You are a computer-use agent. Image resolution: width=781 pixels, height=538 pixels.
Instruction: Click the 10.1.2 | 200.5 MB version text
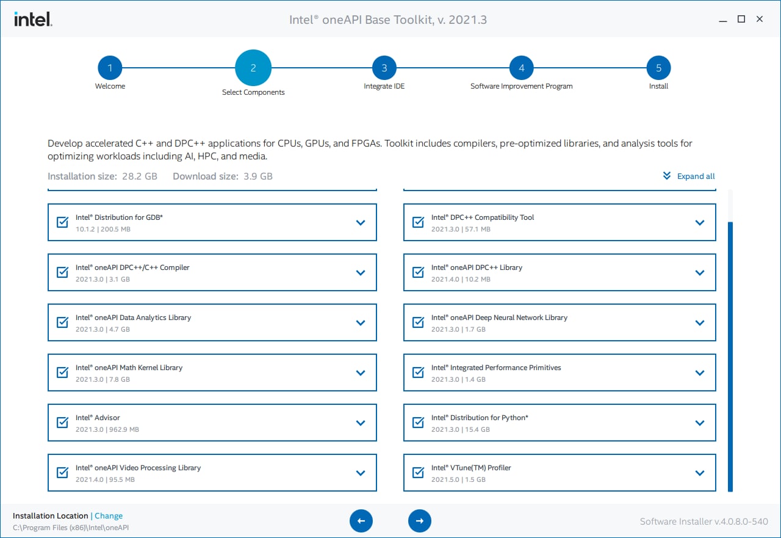pyautogui.click(x=103, y=230)
